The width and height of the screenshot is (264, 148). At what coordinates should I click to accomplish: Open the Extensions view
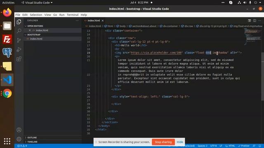pyautogui.click(x=19, y=59)
